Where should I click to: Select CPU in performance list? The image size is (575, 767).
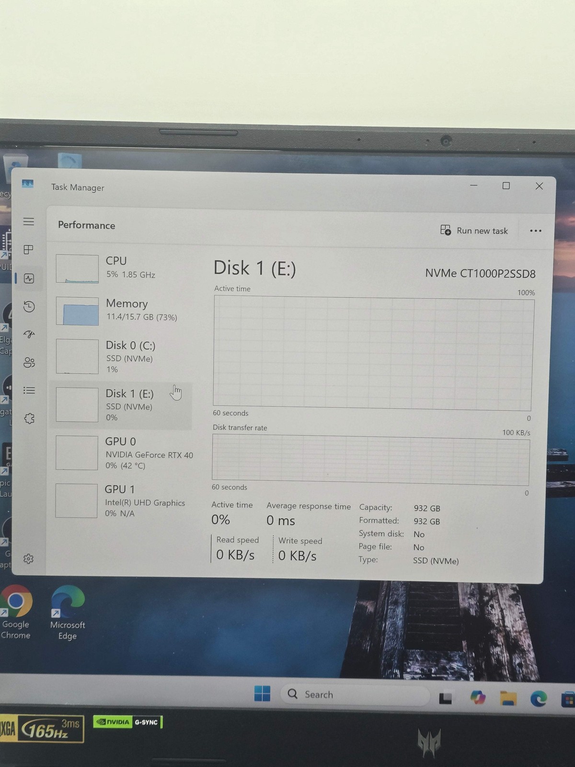click(x=124, y=268)
